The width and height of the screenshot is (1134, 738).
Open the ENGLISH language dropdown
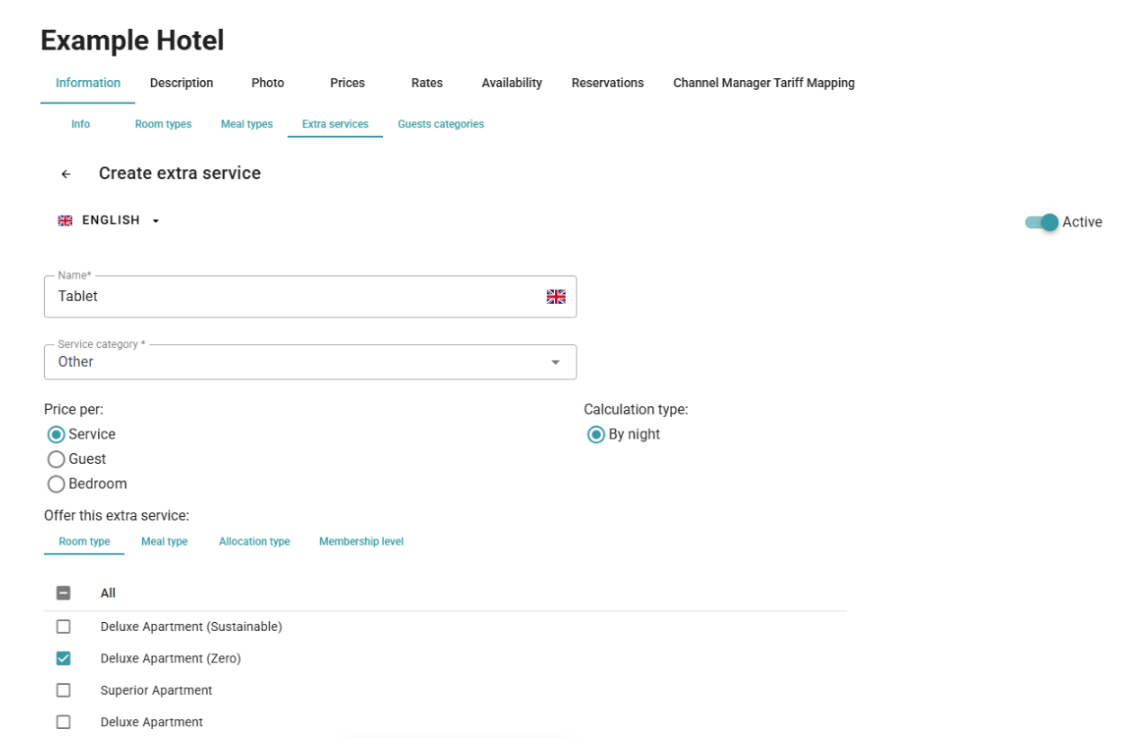coord(109,220)
